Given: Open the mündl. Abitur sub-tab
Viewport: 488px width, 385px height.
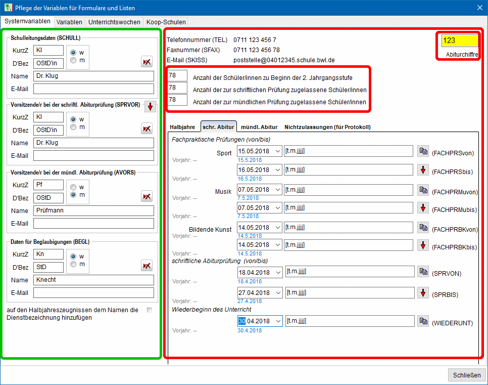Looking at the screenshot, I should pyautogui.click(x=259, y=127).
